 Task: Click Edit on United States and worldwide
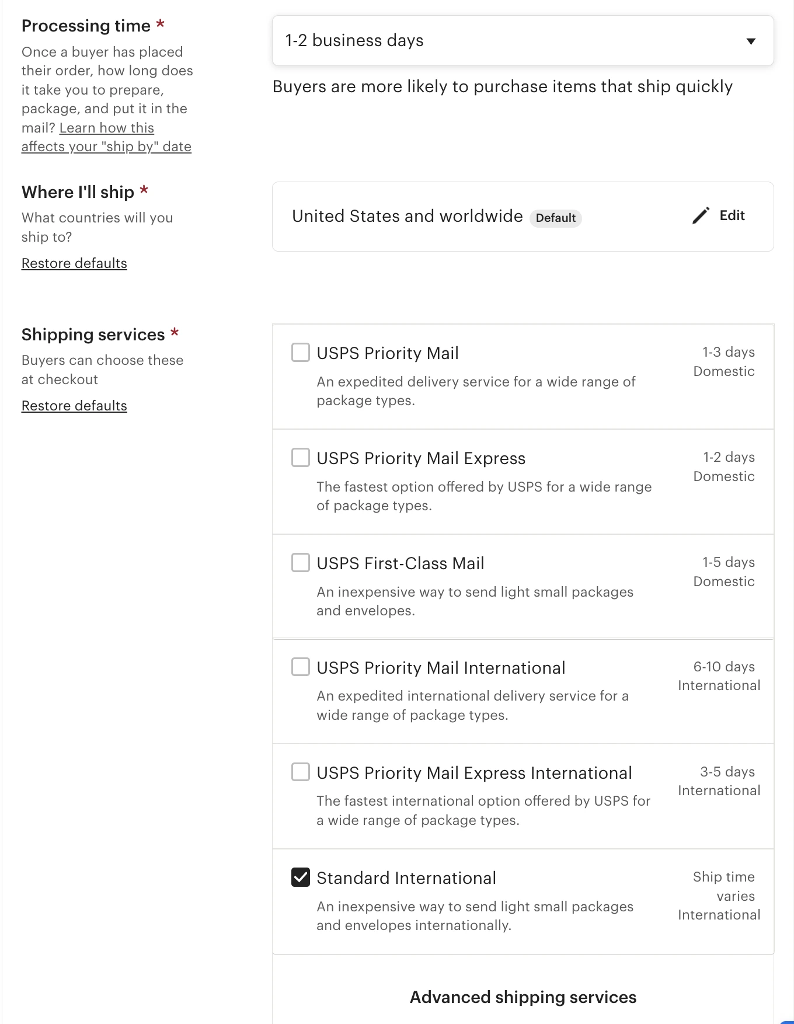tap(732, 215)
